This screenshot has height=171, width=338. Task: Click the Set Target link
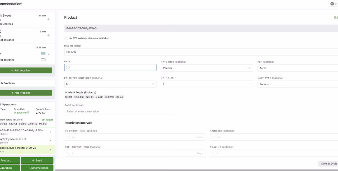pyautogui.click(x=47, y=120)
